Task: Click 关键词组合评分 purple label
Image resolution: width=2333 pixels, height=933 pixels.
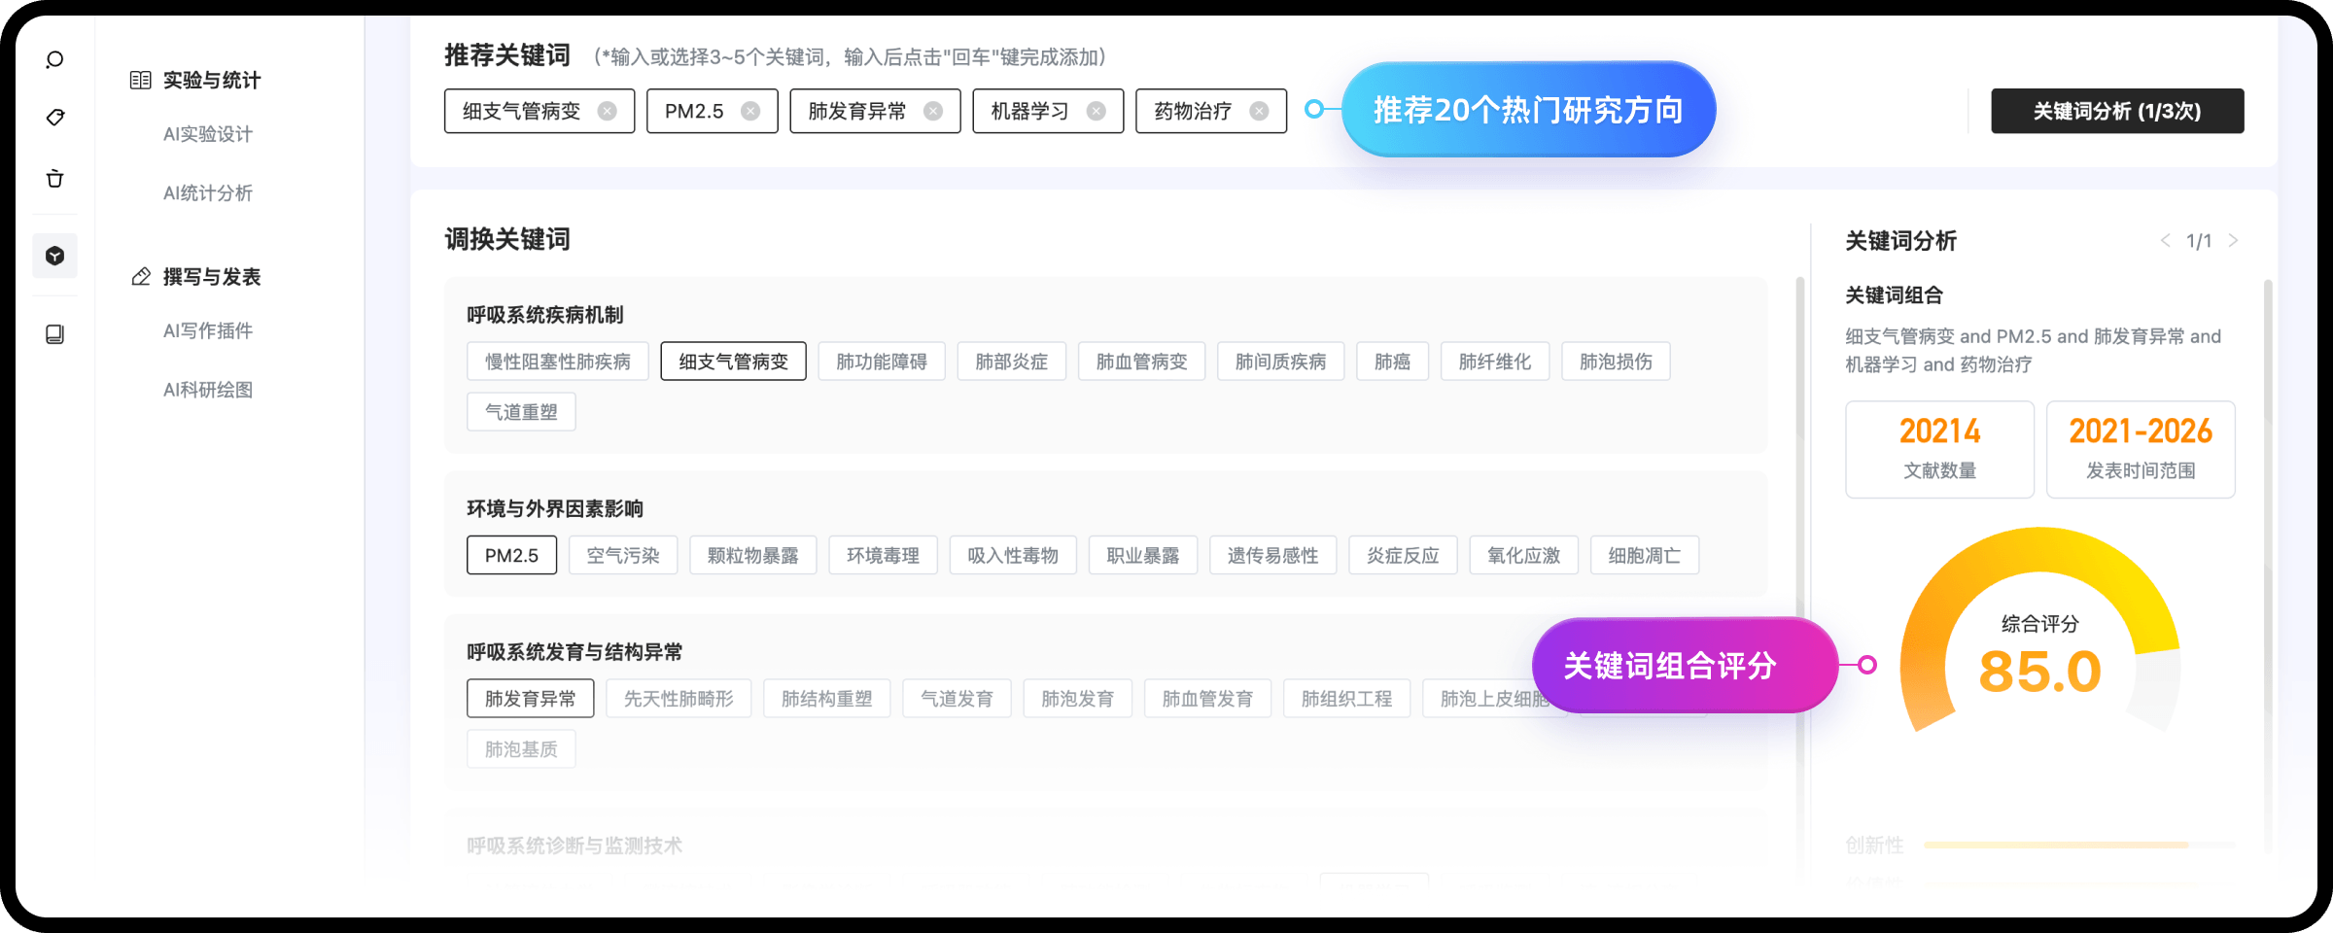Action: [1684, 665]
